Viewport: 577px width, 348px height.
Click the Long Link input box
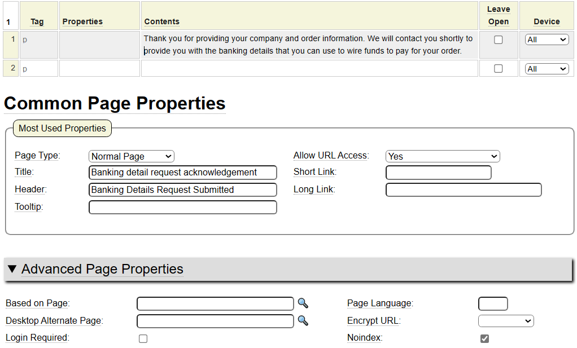point(464,190)
